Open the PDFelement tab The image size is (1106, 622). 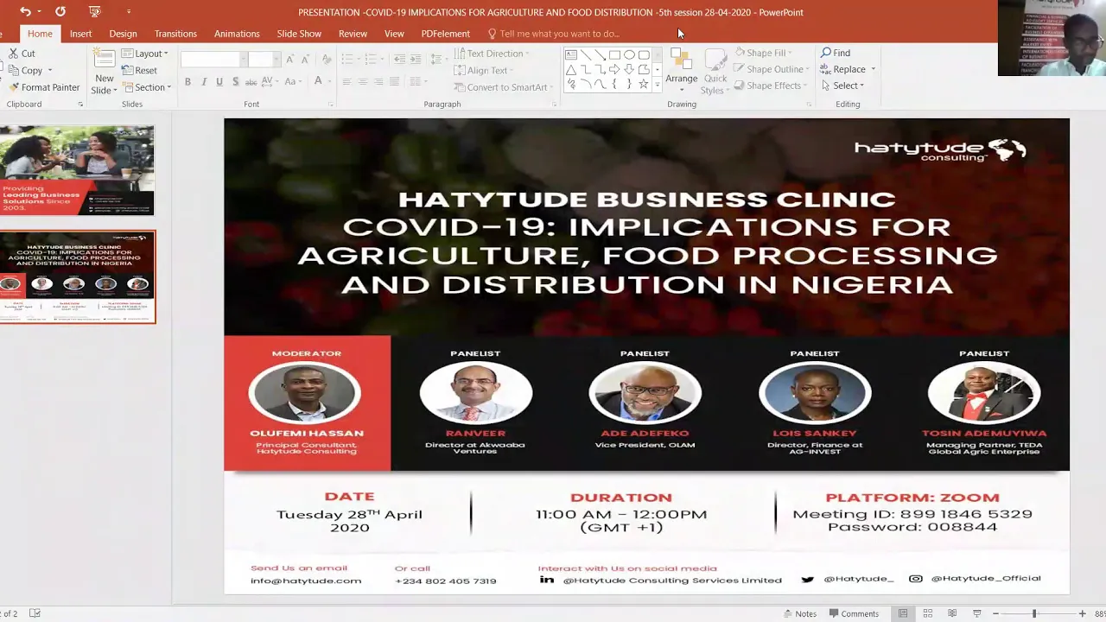point(445,34)
